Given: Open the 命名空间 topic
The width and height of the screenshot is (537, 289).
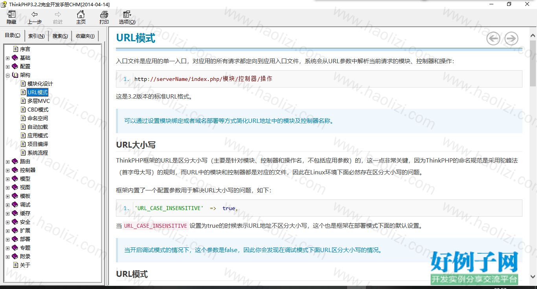Looking at the screenshot, I should [38, 118].
